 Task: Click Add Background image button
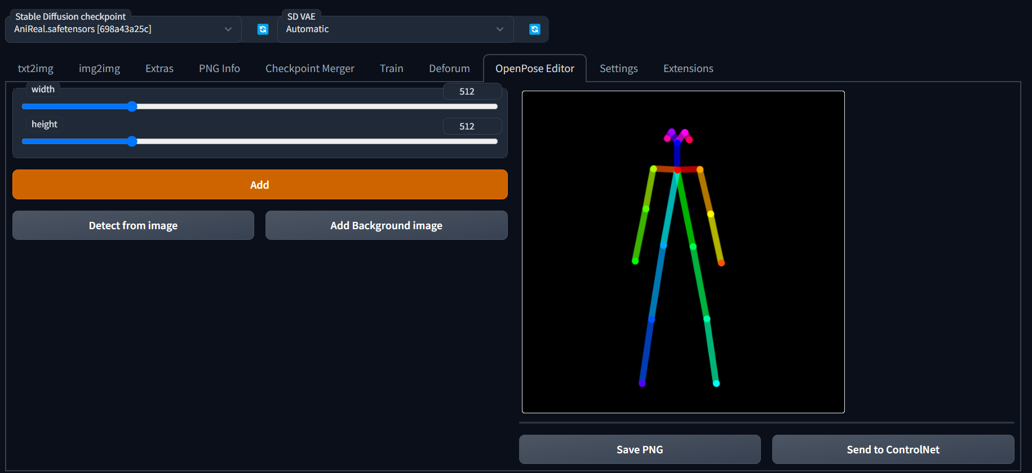pyautogui.click(x=387, y=225)
